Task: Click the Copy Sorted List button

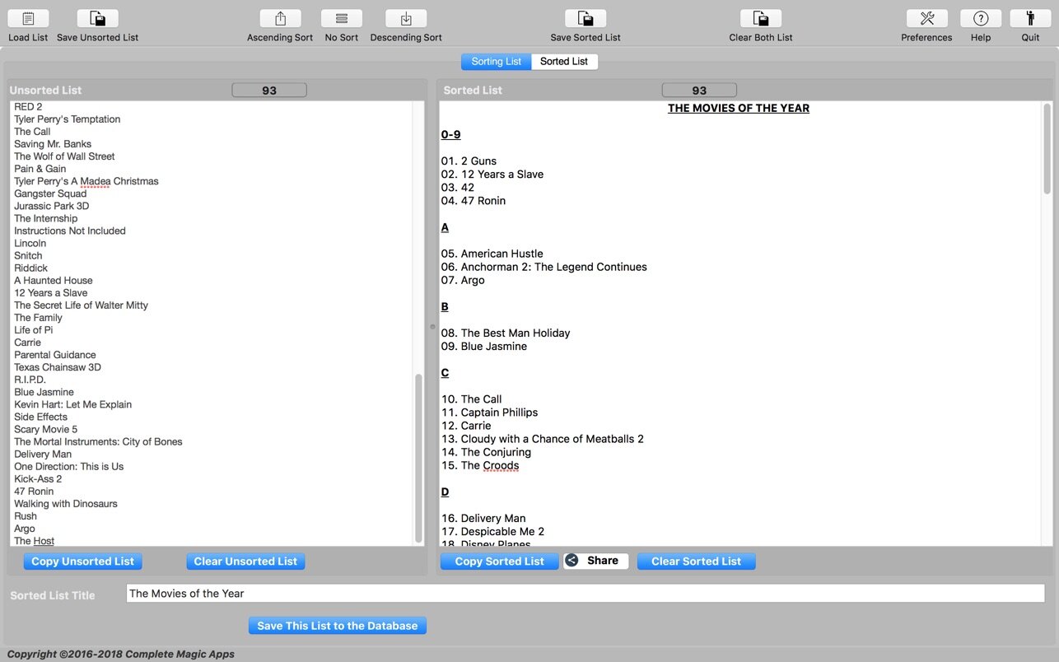Action: pyautogui.click(x=499, y=562)
